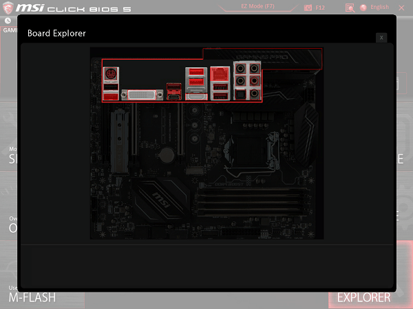413x309 pixels.
Task: Select the PS/2 port on rear panel
Action: point(111,74)
